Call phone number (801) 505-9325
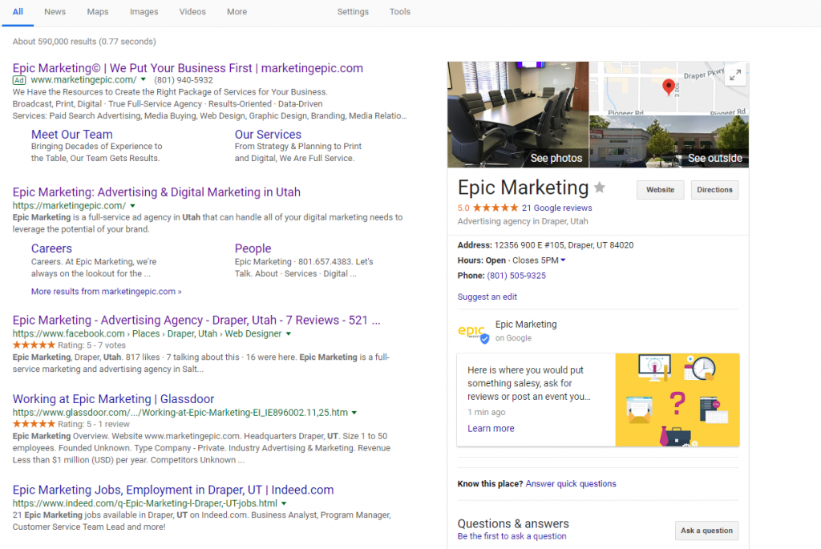 (516, 275)
